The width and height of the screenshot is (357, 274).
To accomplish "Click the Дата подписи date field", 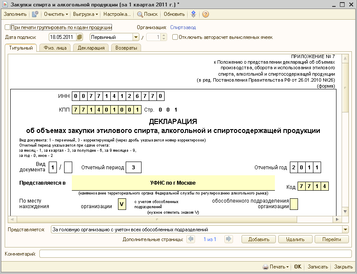I will click(x=62, y=37).
